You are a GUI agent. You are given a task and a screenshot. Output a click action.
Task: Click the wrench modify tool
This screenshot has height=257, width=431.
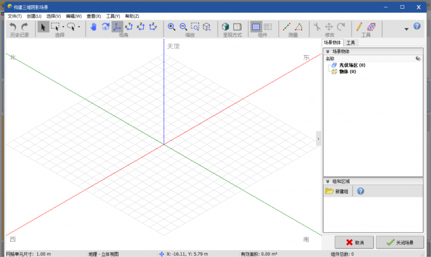coord(317,27)
